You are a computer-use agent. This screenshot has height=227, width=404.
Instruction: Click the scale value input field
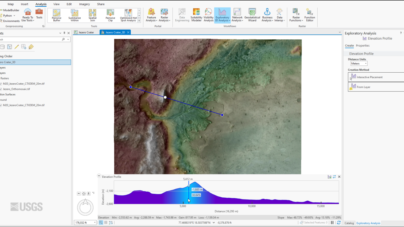[83, 222]
